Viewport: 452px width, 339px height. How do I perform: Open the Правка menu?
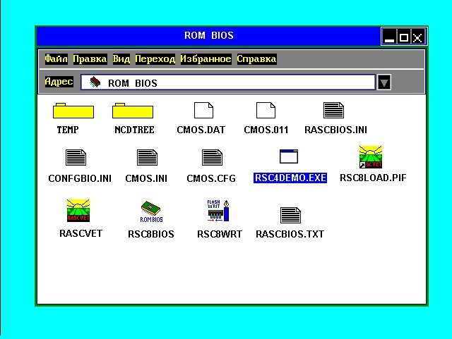90,59
